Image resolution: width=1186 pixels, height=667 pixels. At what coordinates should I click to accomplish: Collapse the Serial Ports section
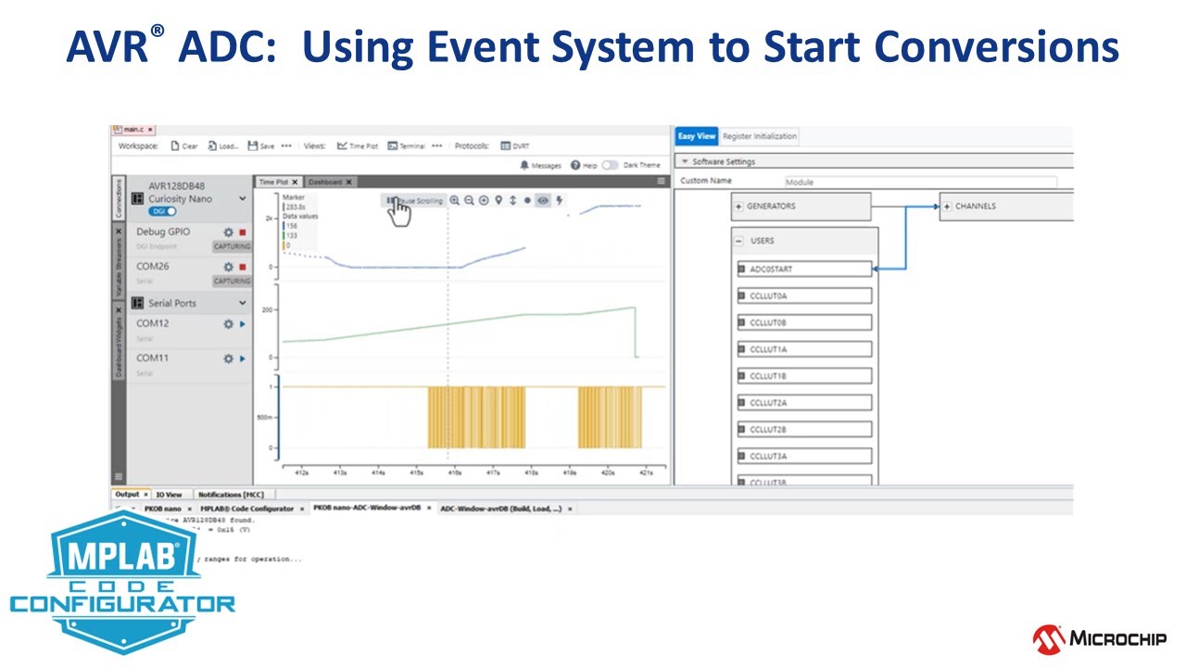(243, 303)
